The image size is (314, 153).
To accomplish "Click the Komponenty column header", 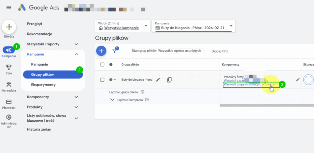I will (230, 64).
